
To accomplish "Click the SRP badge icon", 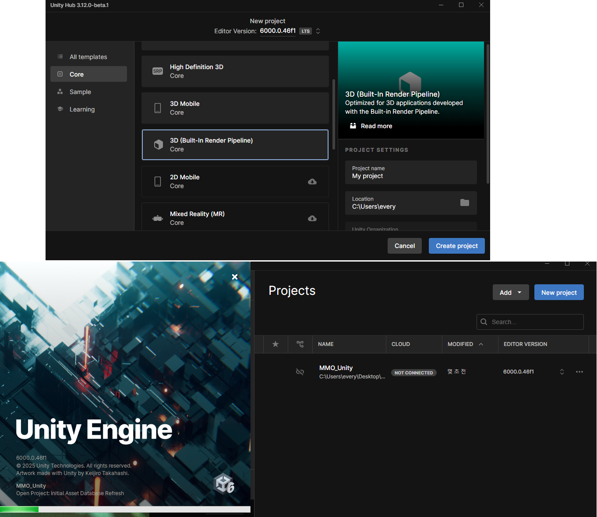I will pyautogui.click(x=158, y=71).
